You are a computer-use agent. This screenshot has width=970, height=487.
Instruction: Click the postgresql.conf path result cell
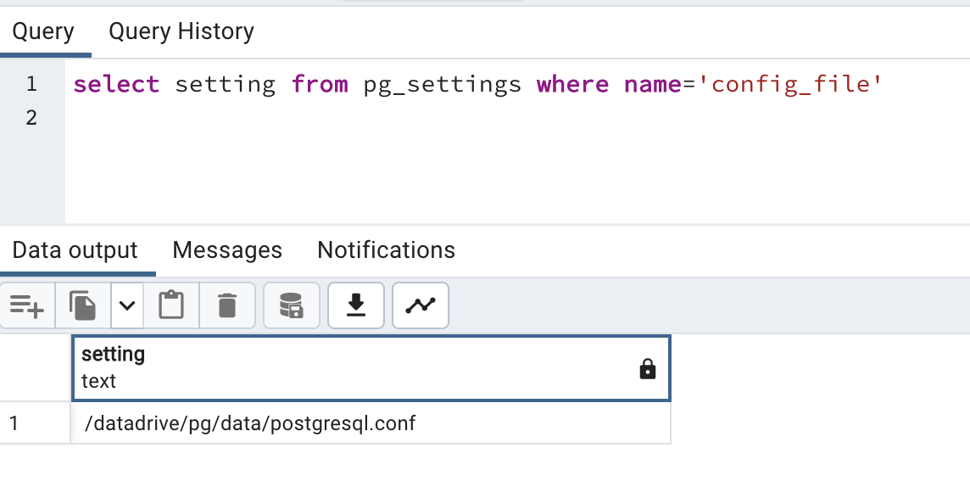point(251,423)
